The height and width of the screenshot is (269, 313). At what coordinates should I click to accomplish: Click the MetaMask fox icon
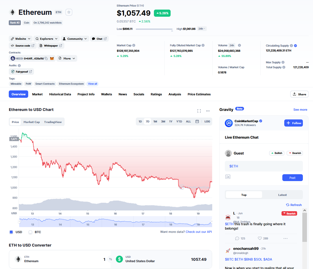click(52, 59)
